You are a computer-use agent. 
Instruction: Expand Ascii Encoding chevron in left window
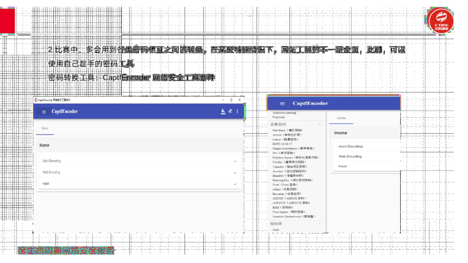click(235, 161)
